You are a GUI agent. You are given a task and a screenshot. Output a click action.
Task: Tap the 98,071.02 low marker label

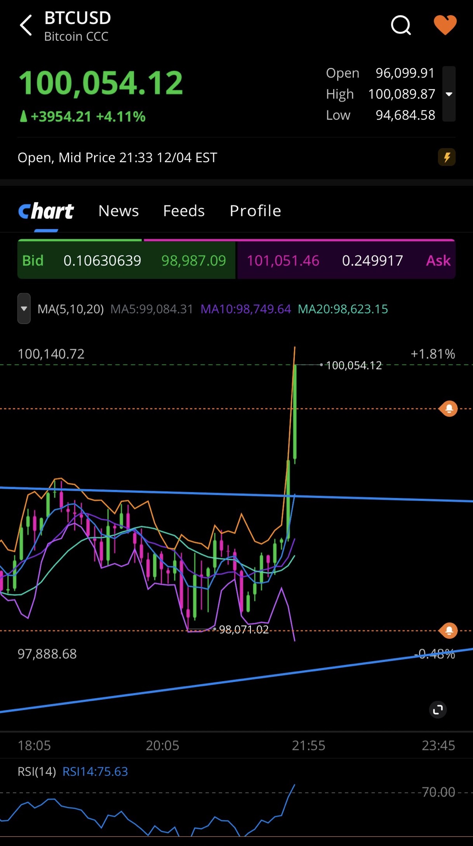[244, 629]
